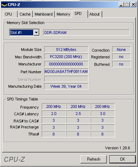The image size is (138, 167).
Task: Open the About tab
Action: pyautogui.click(x=95, y=14)
